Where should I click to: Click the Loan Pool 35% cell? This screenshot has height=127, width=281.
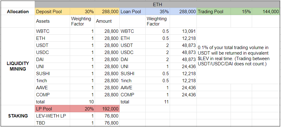158,12
